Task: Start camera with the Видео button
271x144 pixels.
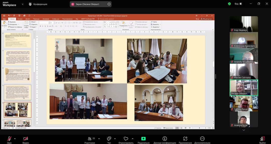Action: pyautogui.click(x=26, y=139)
